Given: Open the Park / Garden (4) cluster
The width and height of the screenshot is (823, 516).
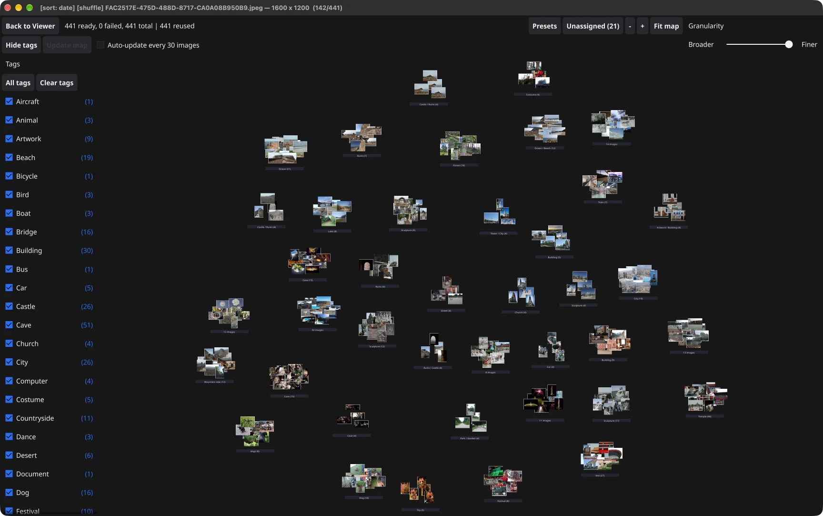Looking at the screenshot, I should (471, 418).
